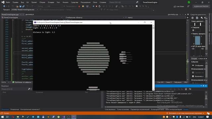Screen dimensions: 212x119
Task: Zoom in icon in diagnostic tools toolbar
Action: (x=202, y=18)
